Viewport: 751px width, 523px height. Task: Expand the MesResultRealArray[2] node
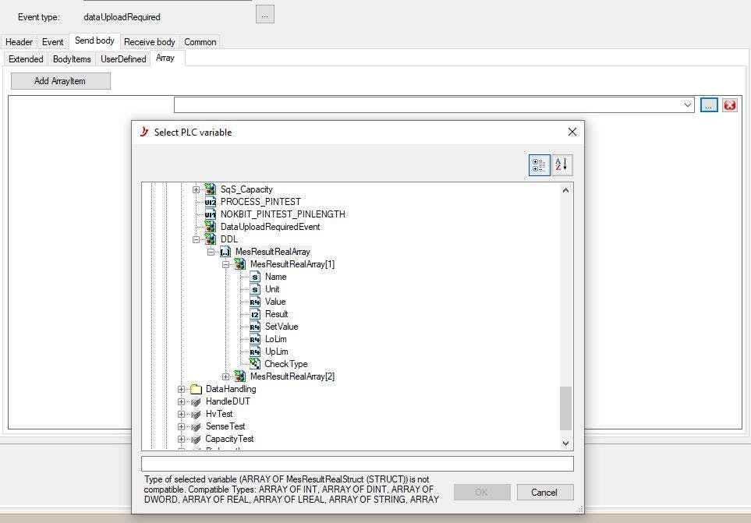coord(226,376)
